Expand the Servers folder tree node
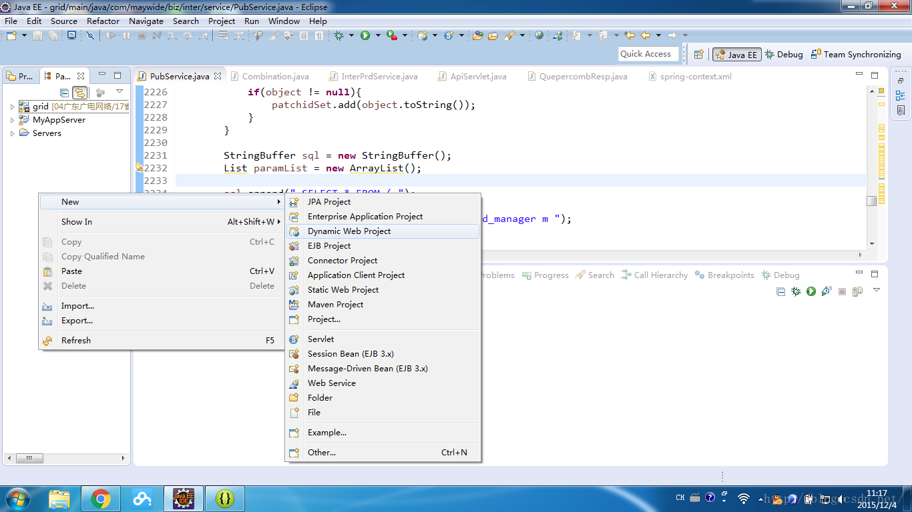The height and width of the screenshot is (512, 912). (12, 133)
